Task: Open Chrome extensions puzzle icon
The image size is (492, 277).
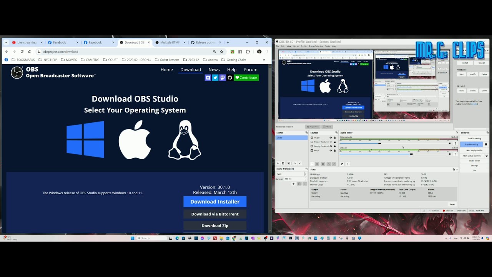Action: [248, 52]
